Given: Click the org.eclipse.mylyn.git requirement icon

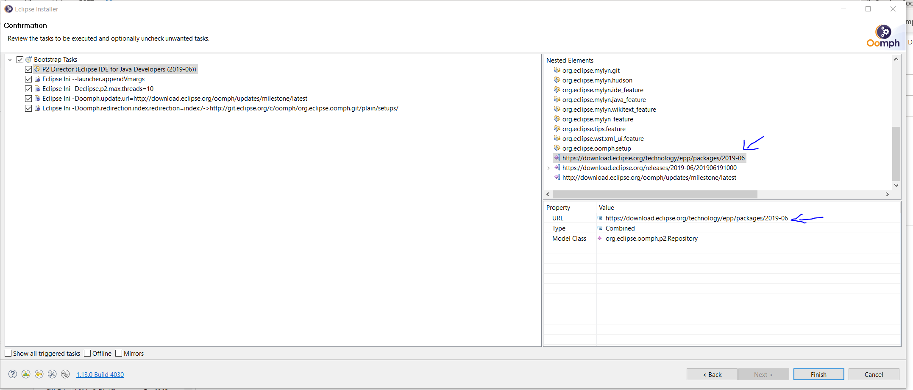Looking at the screenshot, I should pyautogui.click(x=557, y=70).
